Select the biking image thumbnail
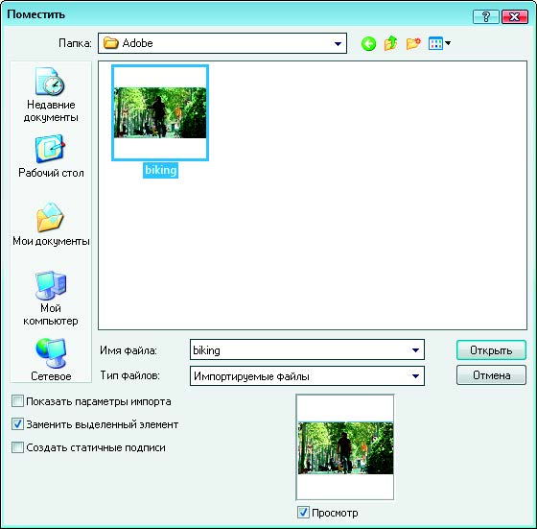The height and width of the screenshot is (529, 537). pos(160,112)
